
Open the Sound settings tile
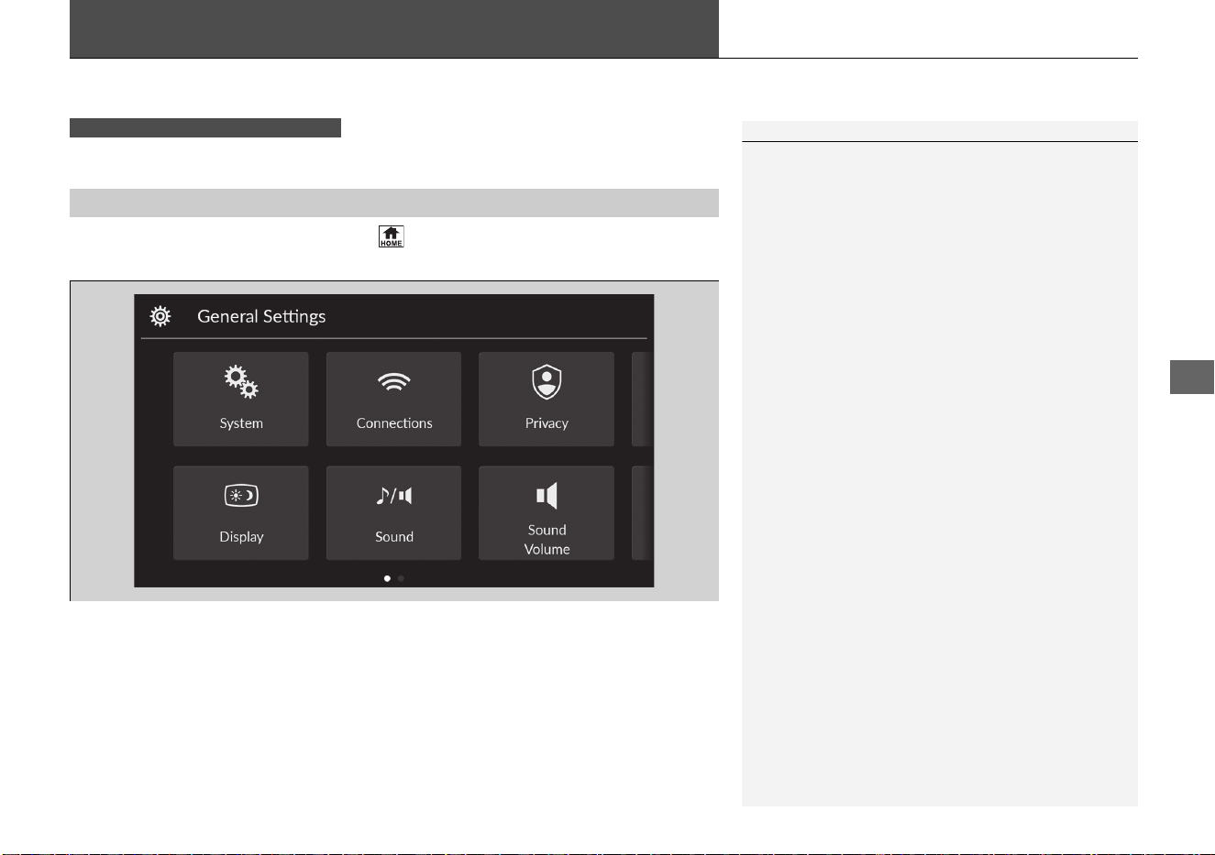394,513
